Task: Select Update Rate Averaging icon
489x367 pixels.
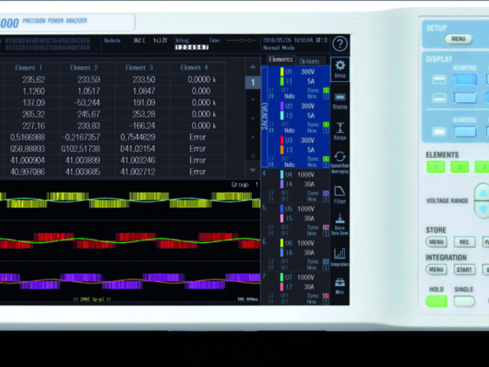Action: click(340, 161)
